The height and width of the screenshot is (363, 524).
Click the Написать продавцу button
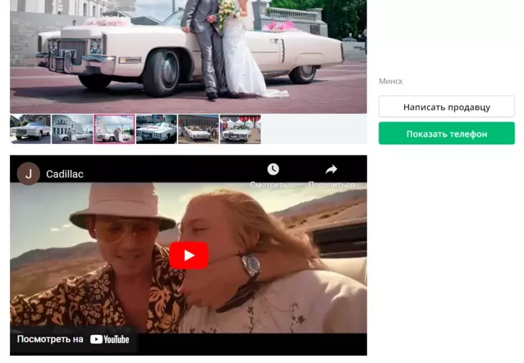click(447, 107)
